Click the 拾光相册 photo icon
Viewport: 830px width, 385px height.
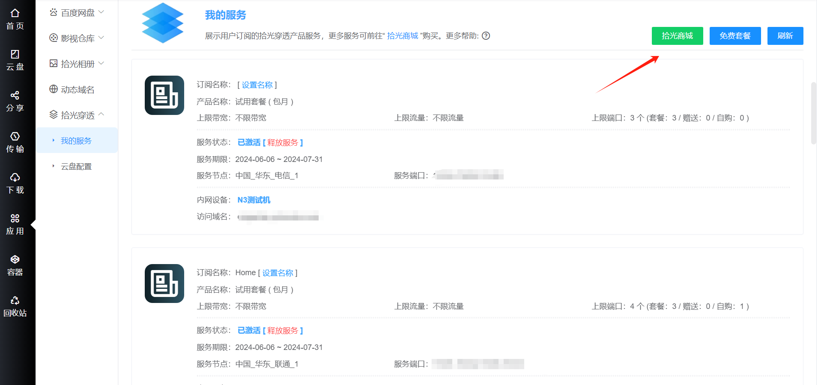pos(54,64)
